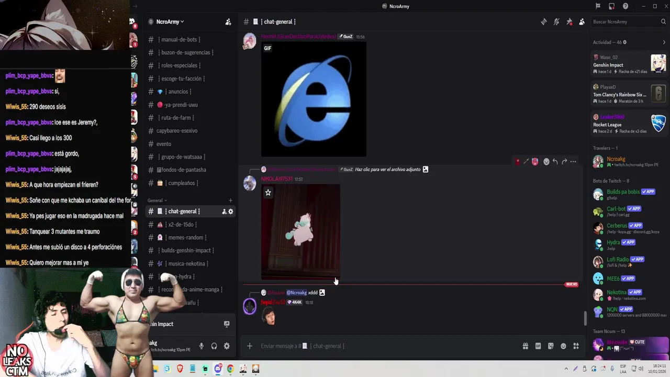Open Ncroakg member profile in Travelers

pos(629,161)
